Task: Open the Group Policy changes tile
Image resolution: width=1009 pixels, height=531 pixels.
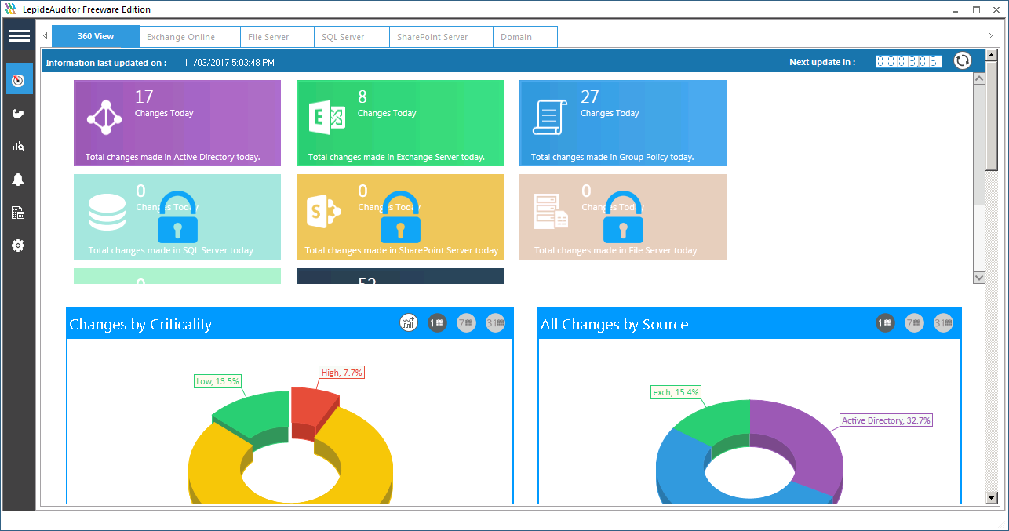Action: click(623, 123)
